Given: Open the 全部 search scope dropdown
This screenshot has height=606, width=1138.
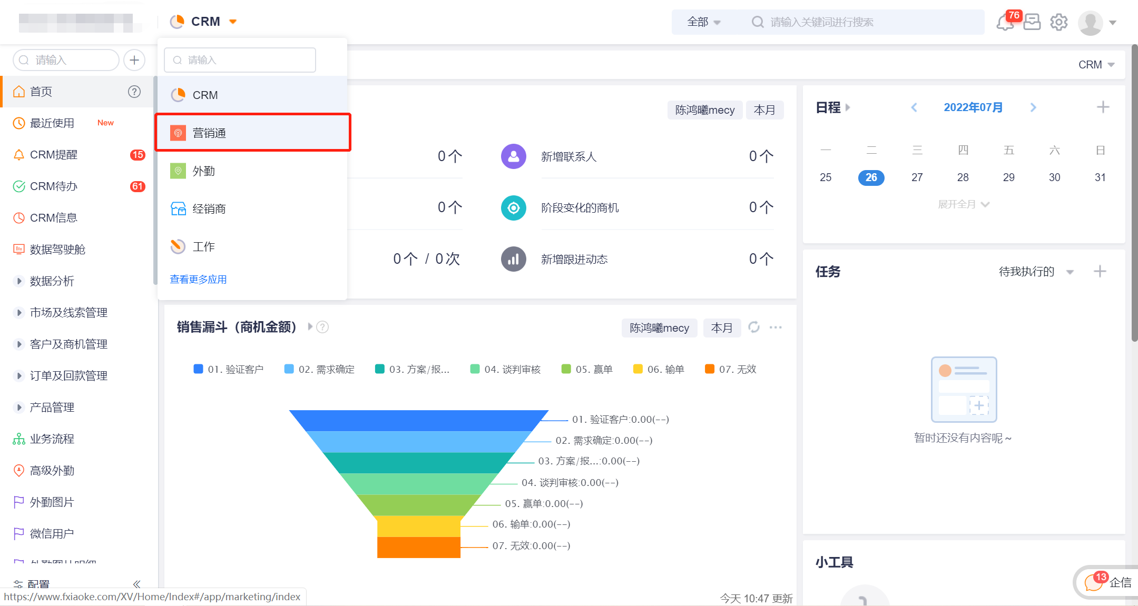Looking at the screenshot, I should click(703, 22).
